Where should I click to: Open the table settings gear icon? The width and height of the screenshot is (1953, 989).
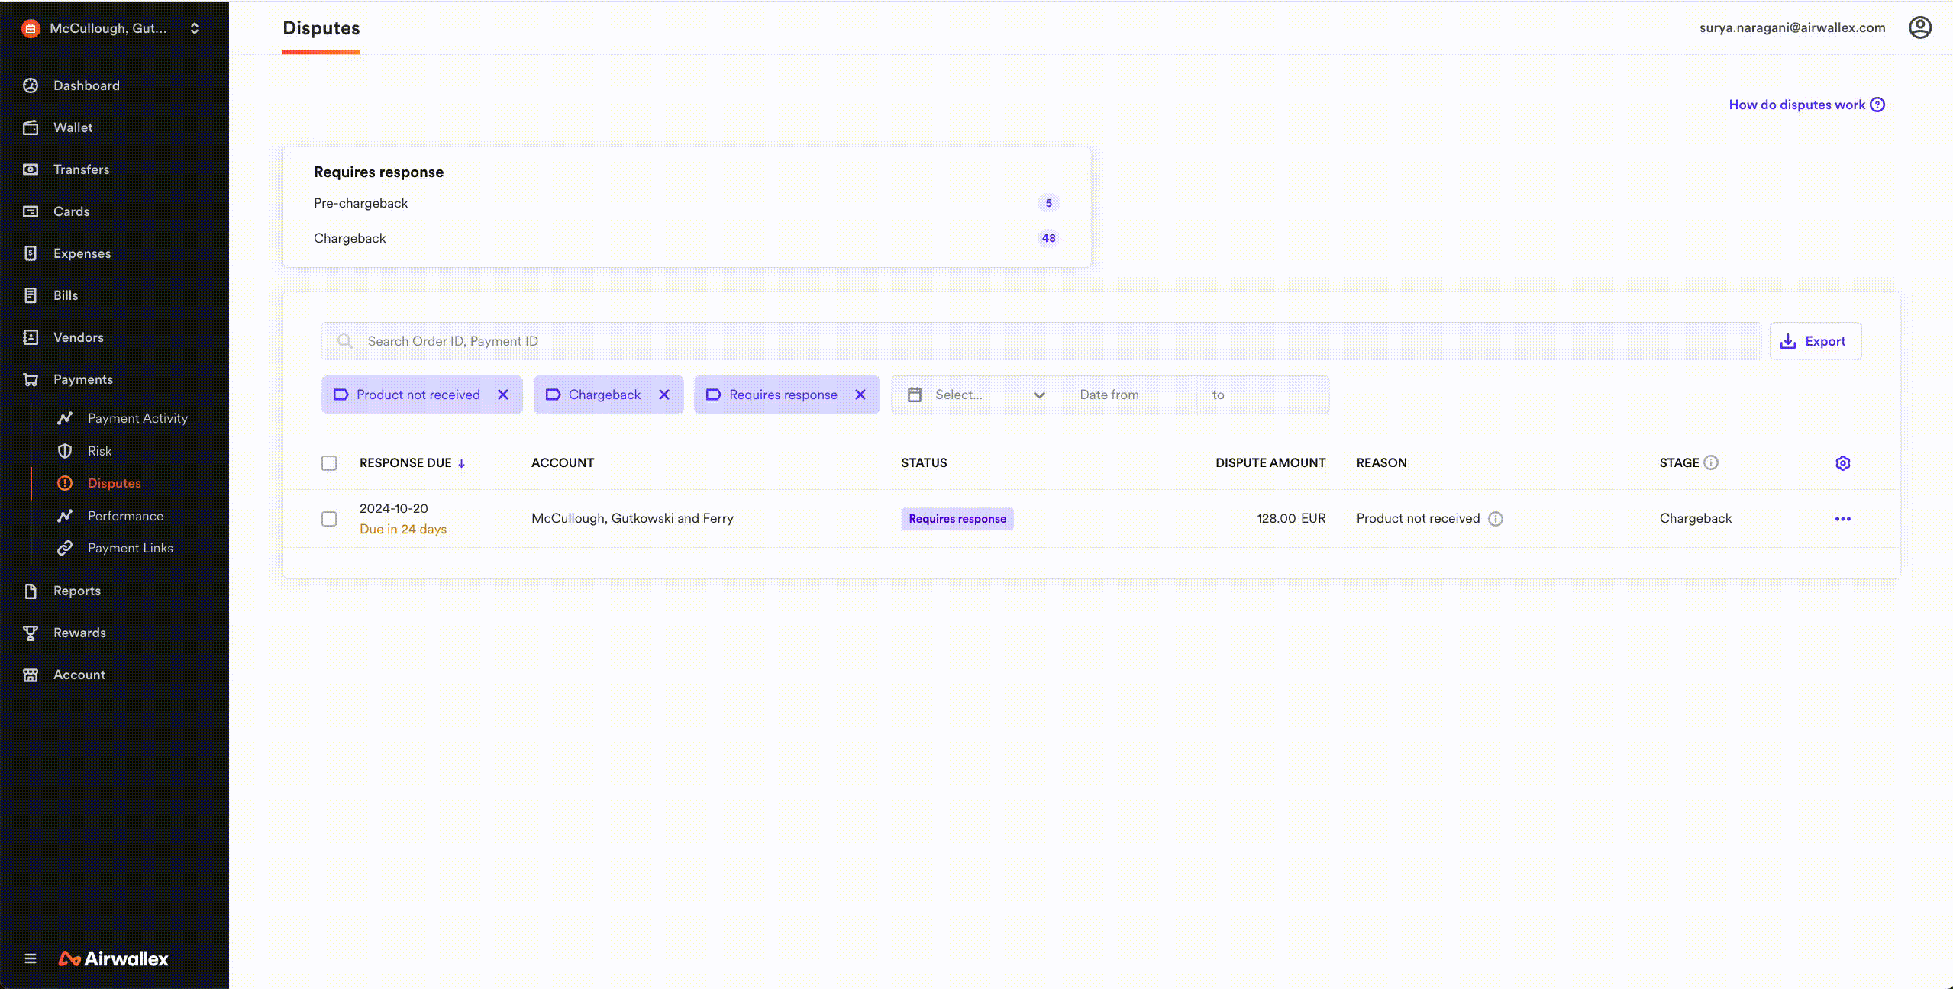pos(1842,462)
